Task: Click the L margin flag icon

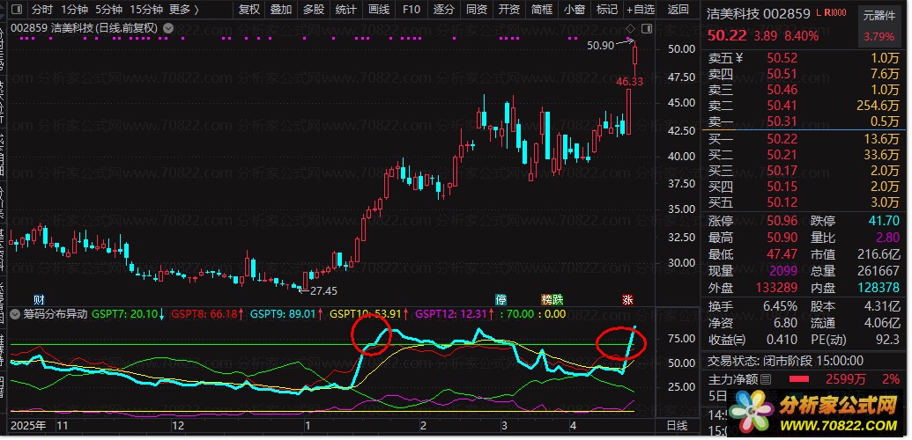Action: [x=819, y=13]
